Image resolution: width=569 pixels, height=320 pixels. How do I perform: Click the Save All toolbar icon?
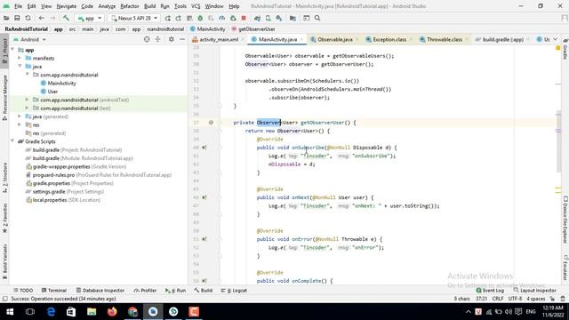click(17, 18)
